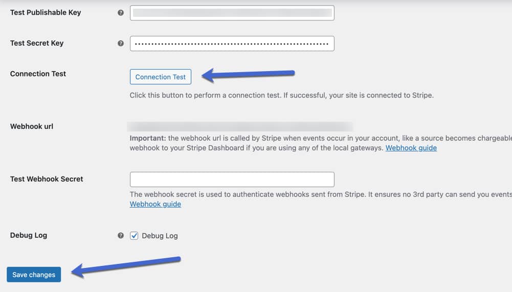
Task: Follow Webhook guide link below Test Webhook Secret
Action: point(155,204)
